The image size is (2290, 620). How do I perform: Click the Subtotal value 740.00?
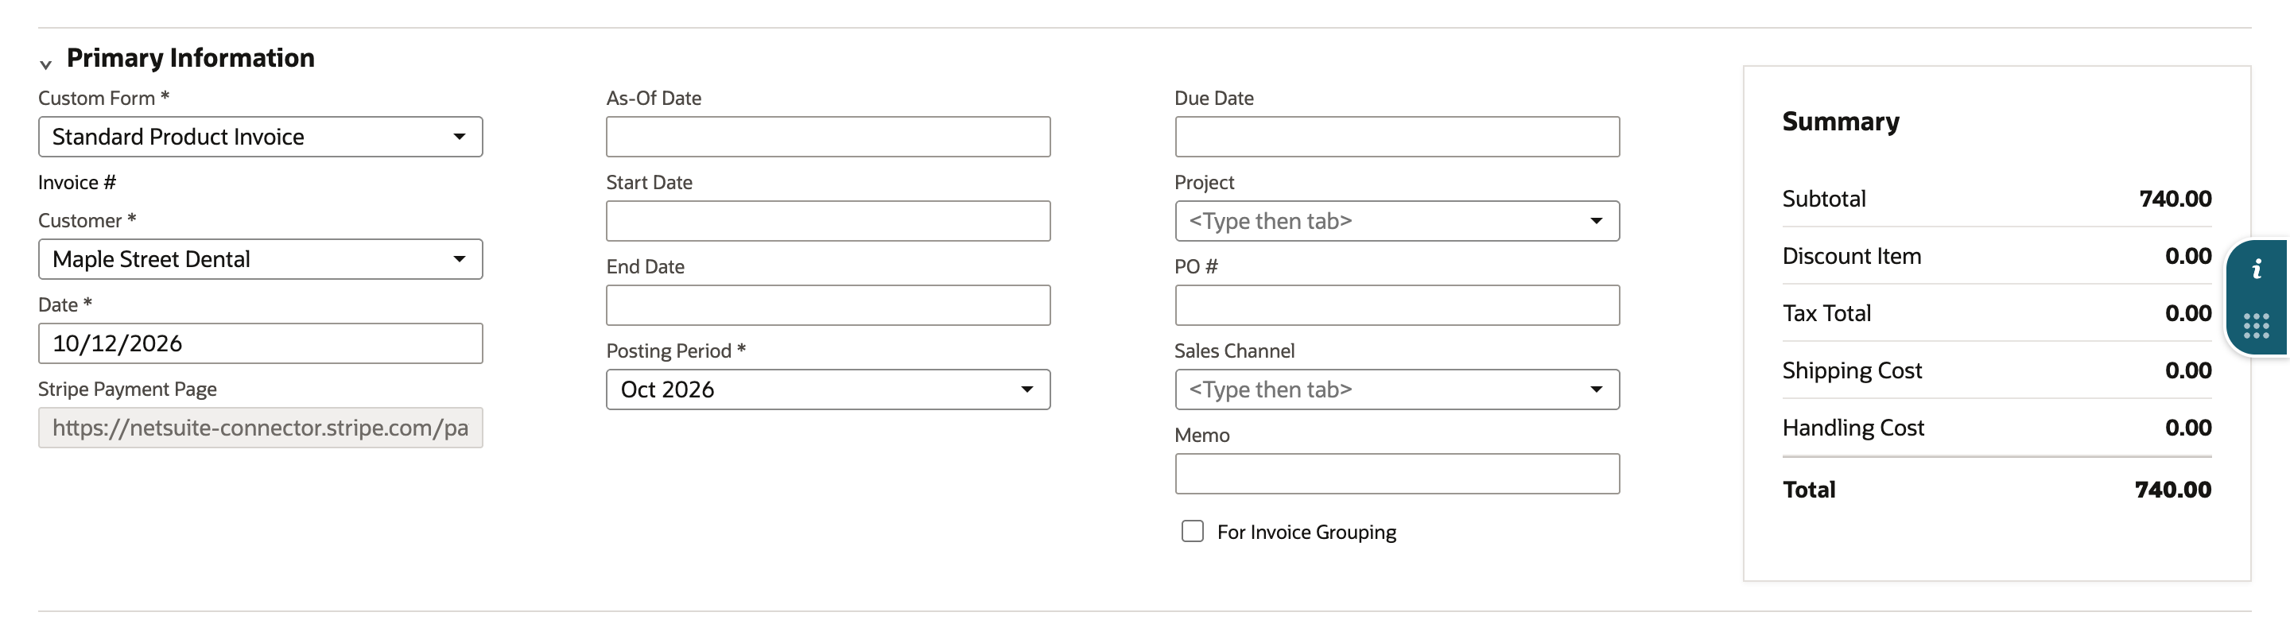click(x=2175, y=199)
